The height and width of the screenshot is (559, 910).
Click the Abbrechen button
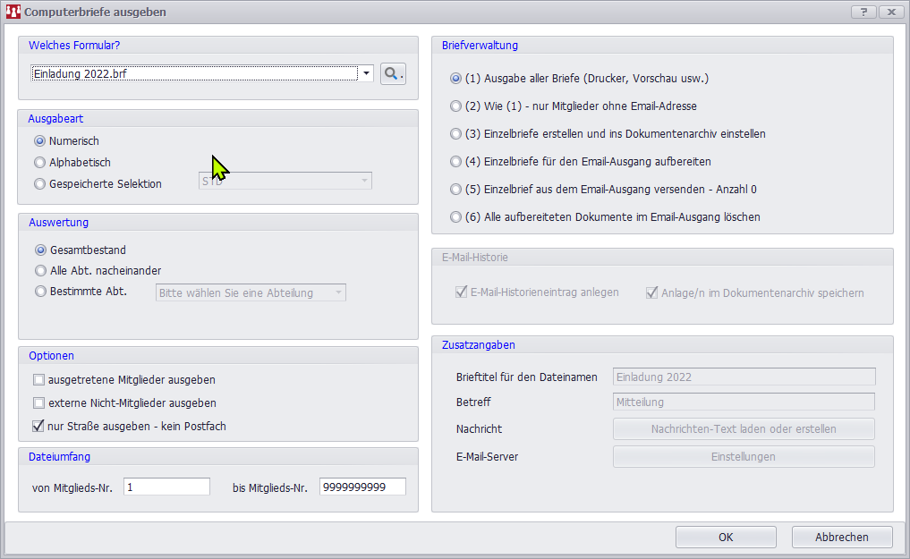(x=841, y=537)
